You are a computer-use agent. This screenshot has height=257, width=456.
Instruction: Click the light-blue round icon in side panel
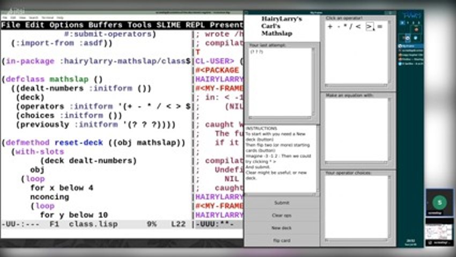416,38
